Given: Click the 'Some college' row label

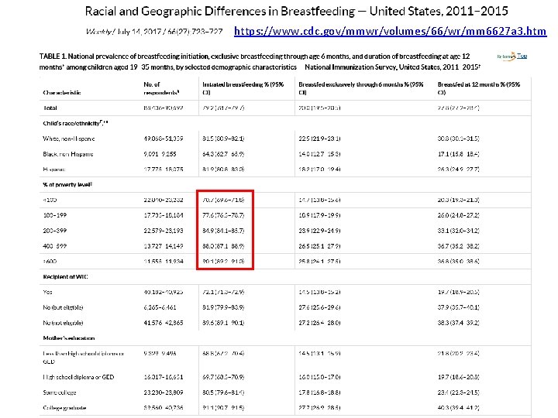Looking at the screenshot, I should pos(60,392).
